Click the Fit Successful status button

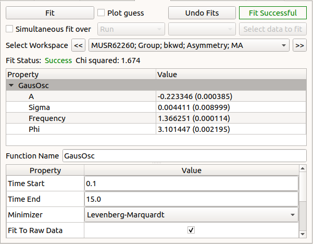[273, 13]
